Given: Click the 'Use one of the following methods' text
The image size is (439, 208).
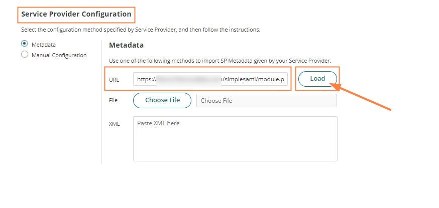Looking at the screenshot, I should pos(219,61).
